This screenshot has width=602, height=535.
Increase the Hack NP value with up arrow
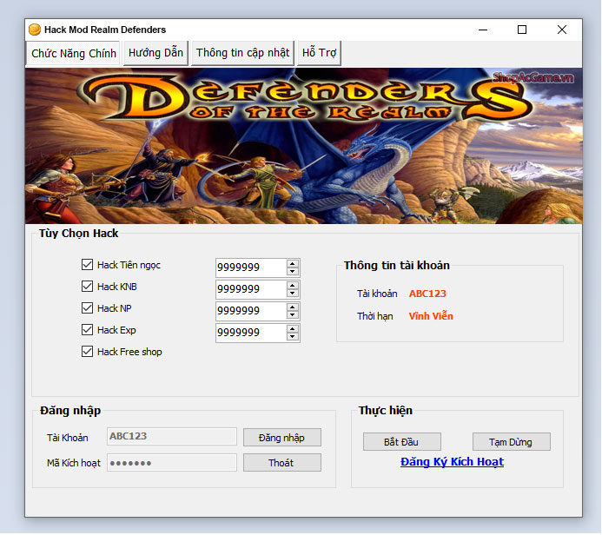pos(293,307)
